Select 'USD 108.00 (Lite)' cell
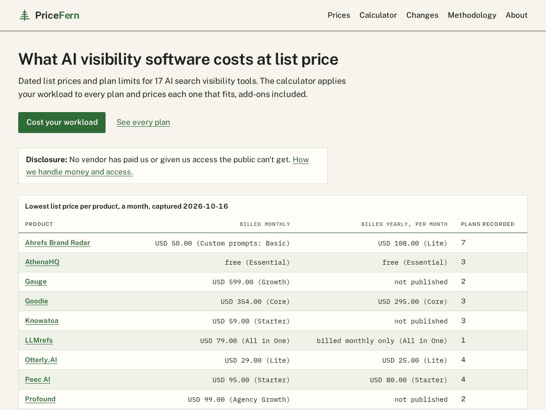546x410 pixels. pos(413,243)
